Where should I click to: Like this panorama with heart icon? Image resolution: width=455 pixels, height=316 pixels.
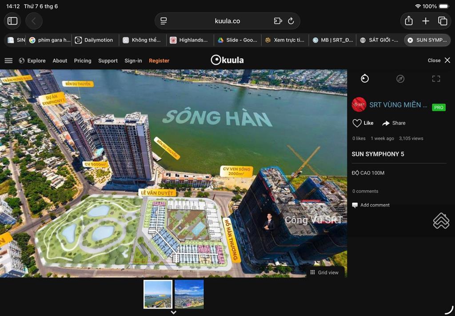pos(357,123)
